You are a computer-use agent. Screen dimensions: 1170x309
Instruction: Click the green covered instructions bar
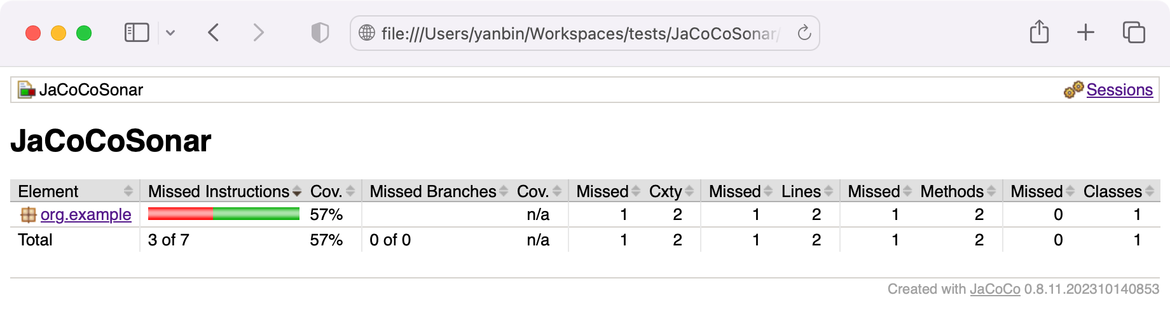[256, 214]
